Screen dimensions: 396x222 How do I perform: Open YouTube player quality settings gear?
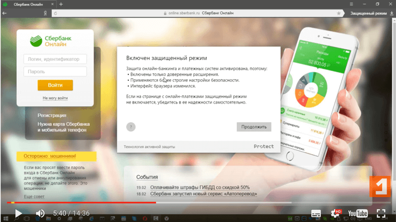coord(335,213)
